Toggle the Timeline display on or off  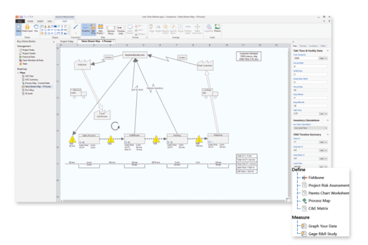tap(86, 28)
